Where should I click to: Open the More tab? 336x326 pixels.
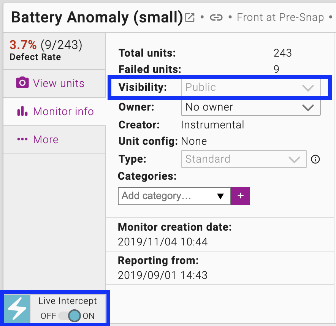pyautogui.click(x=46, y=139)
